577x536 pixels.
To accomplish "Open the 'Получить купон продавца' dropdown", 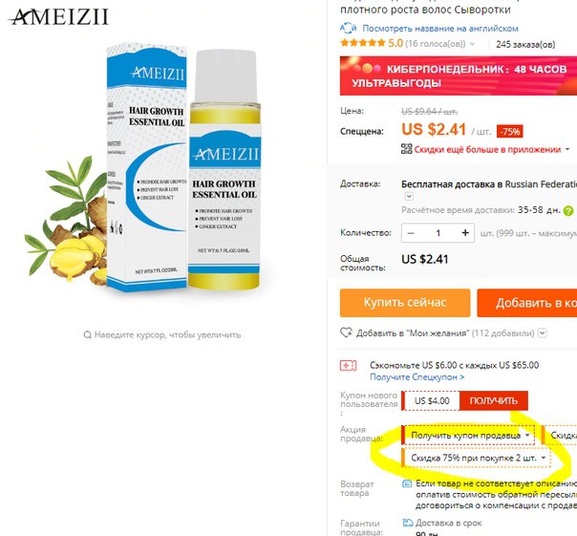I will (468, 436).
